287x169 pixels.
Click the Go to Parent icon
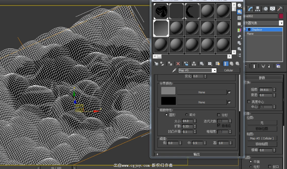coord(232,64)
